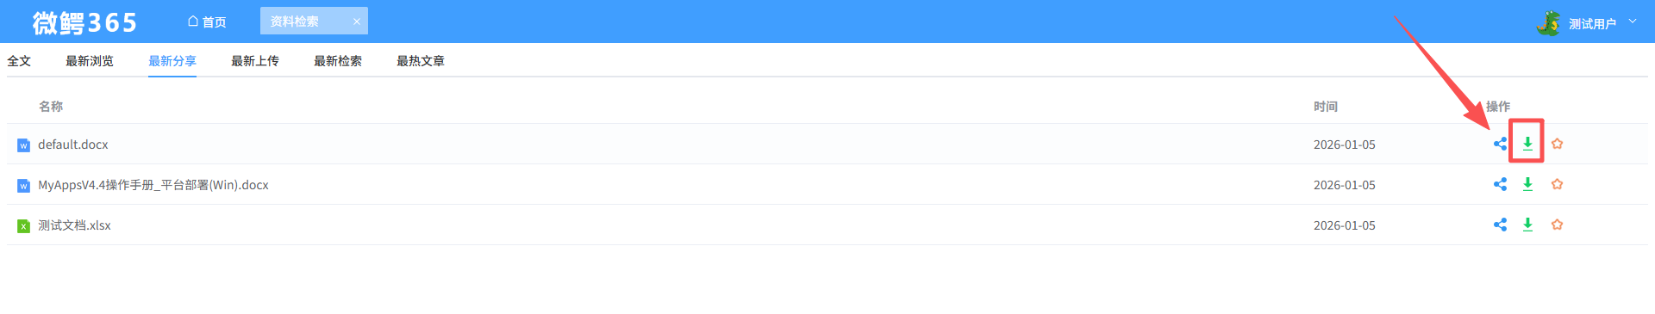
Task: Star the MyAppsV4.4 docx file
Action: pyautogui.click(x=1557, y=184)
